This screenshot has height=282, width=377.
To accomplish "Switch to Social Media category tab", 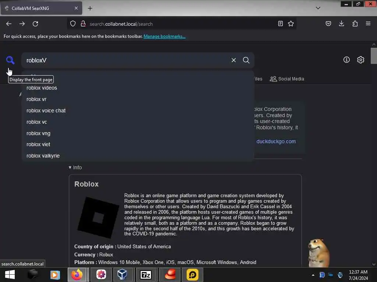I will [x=287, y=79].
